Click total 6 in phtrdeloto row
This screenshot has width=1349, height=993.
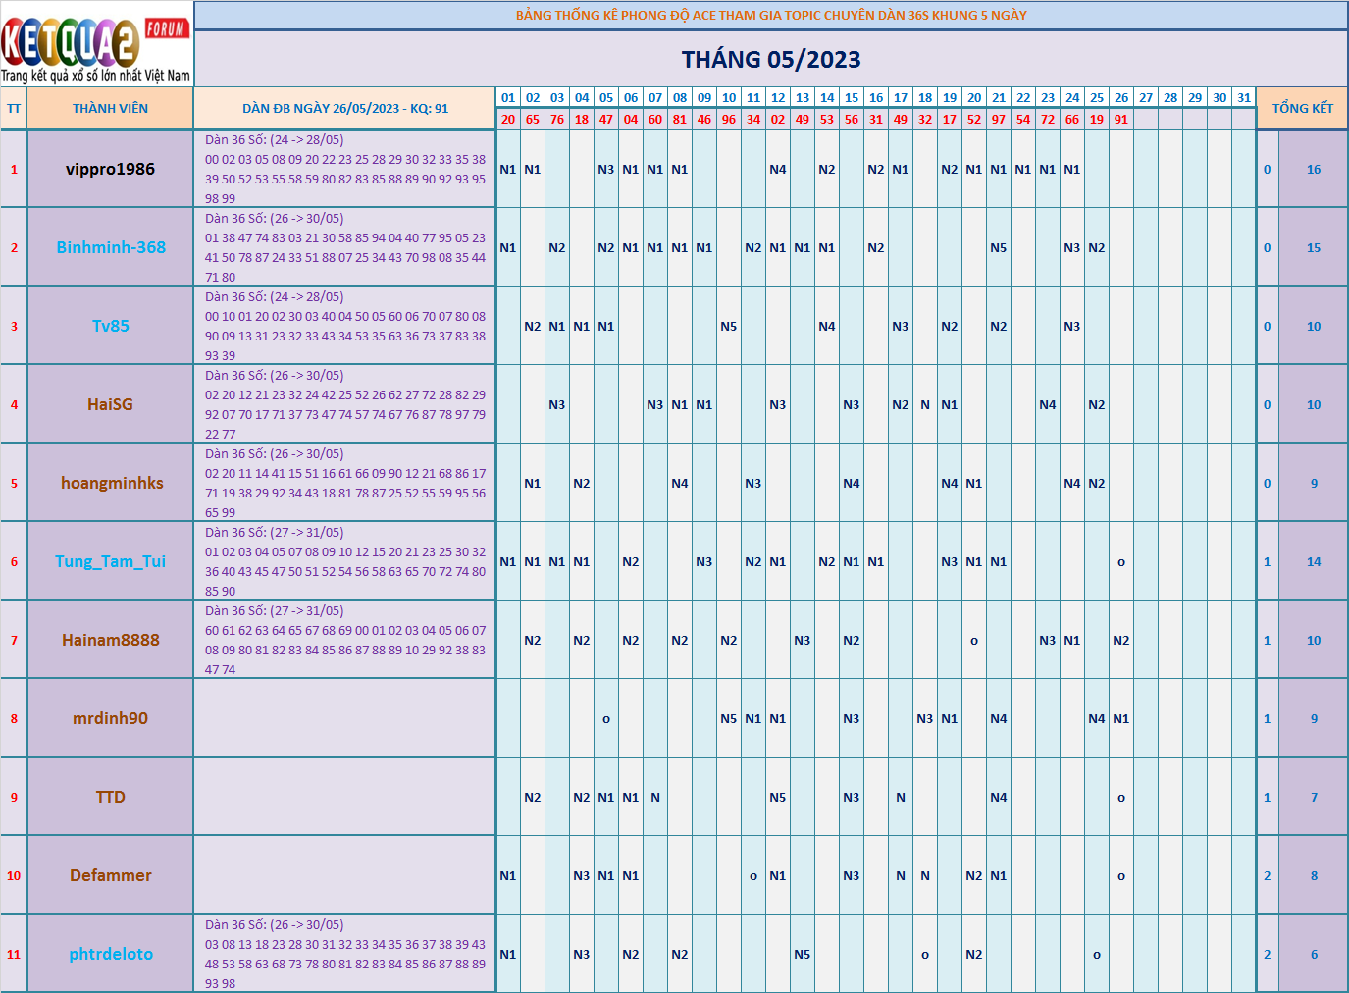click(x=1314, y=955)
